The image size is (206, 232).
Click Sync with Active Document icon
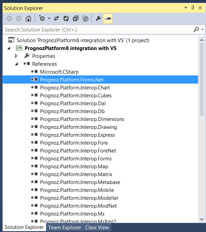[56, 19]
